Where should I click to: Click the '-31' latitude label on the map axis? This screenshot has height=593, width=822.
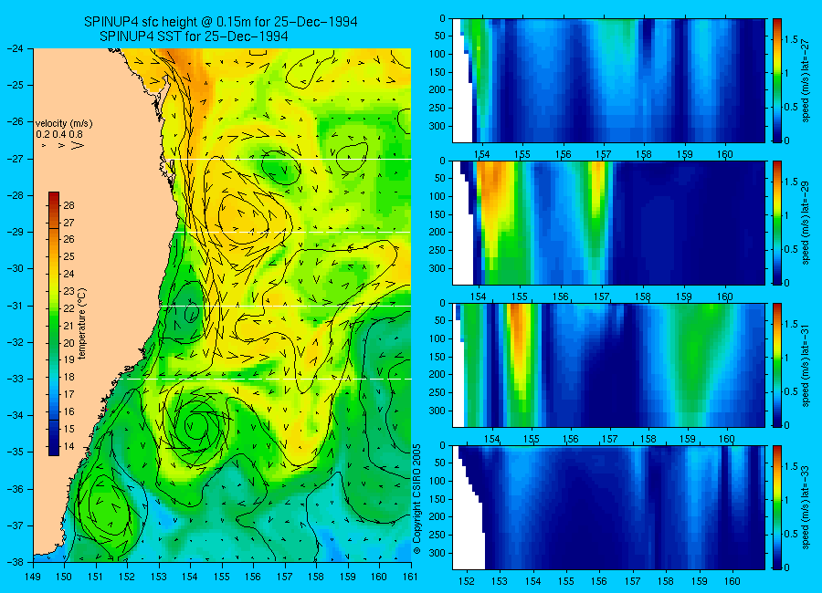tap(15, 306)
